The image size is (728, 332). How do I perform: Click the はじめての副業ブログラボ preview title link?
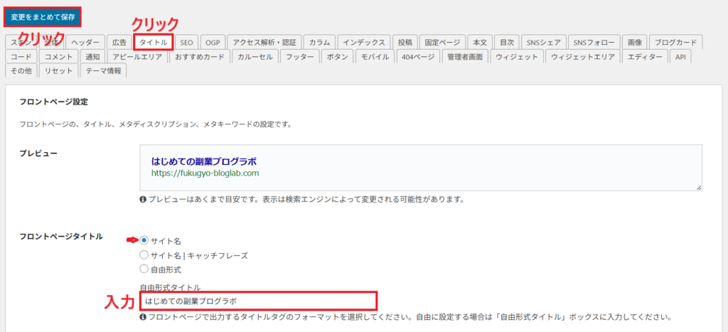click(x=204, y=161)
